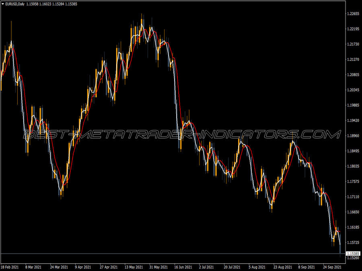Click the 1.19420 price scale label

(x=353, y=120)
